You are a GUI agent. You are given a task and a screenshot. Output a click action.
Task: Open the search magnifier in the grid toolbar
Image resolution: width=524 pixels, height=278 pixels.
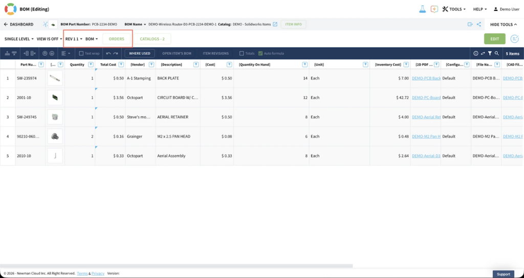(x=496, y=53)
